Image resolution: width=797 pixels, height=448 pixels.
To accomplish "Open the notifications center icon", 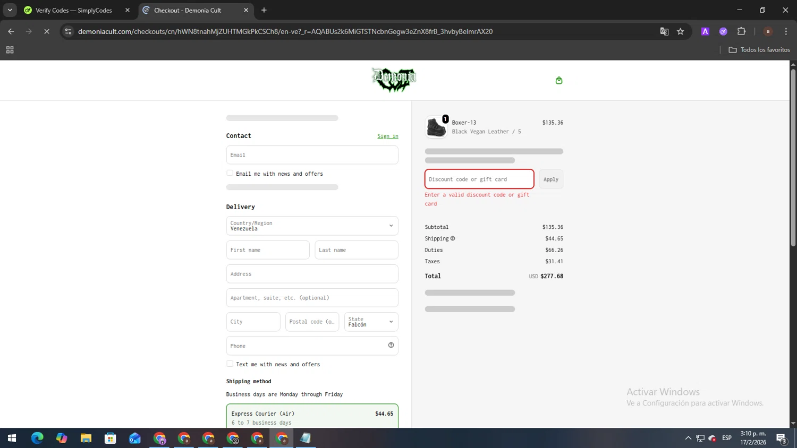I will coord(782,438).
